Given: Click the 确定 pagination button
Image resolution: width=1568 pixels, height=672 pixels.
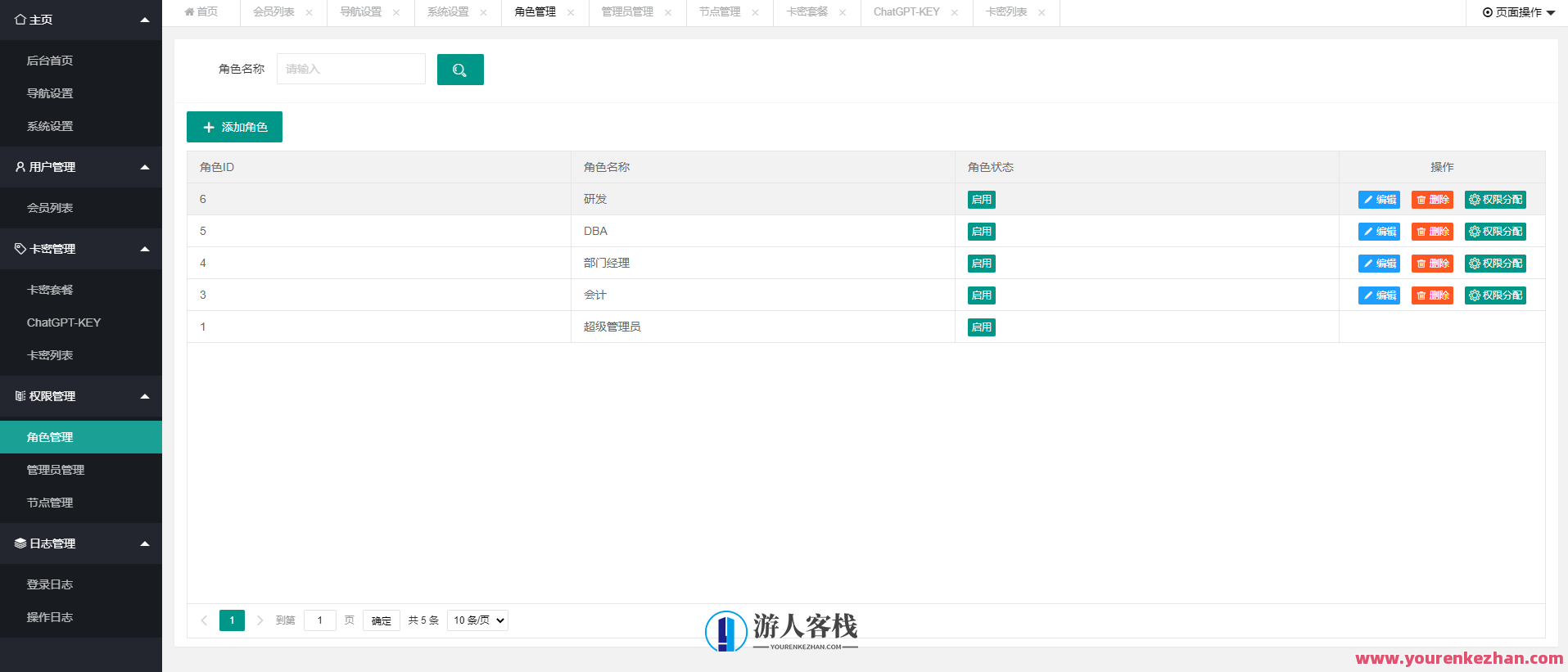Looking at the screenshot, I should pos(382,620).
